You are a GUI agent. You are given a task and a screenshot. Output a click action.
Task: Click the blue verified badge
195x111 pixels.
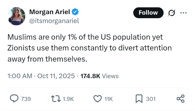75,12
